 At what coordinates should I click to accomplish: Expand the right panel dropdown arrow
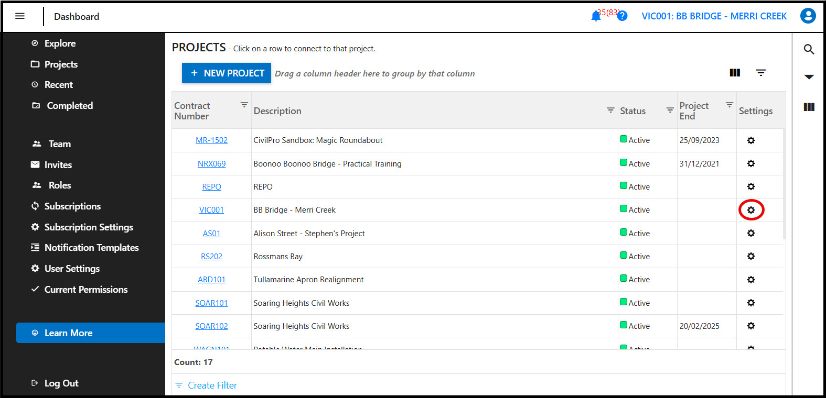click(809, 77)
